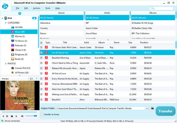Seek on the preview progress bar

pos(19,112)
